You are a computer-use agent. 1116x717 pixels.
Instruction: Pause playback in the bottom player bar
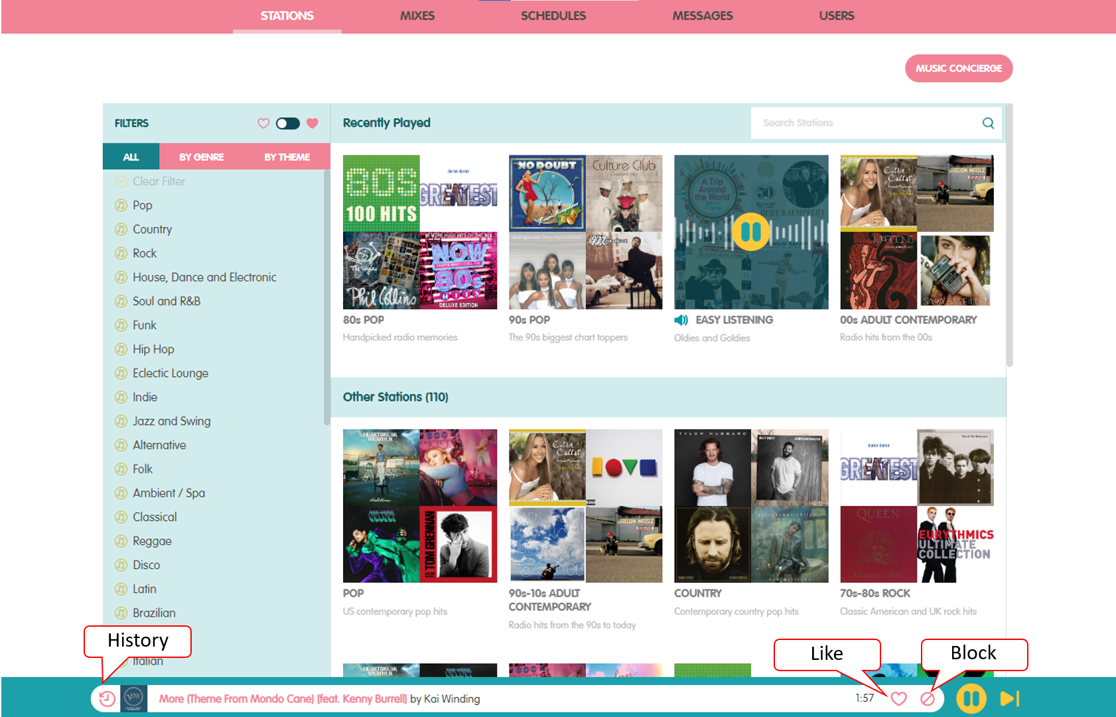[971, 698]
